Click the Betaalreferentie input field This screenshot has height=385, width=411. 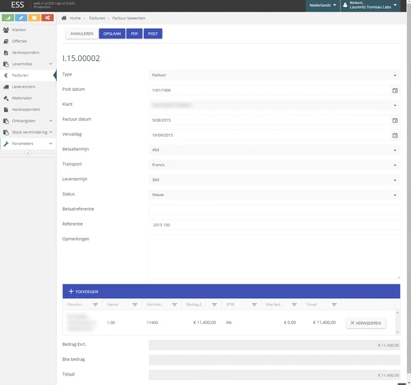[274, 210]
